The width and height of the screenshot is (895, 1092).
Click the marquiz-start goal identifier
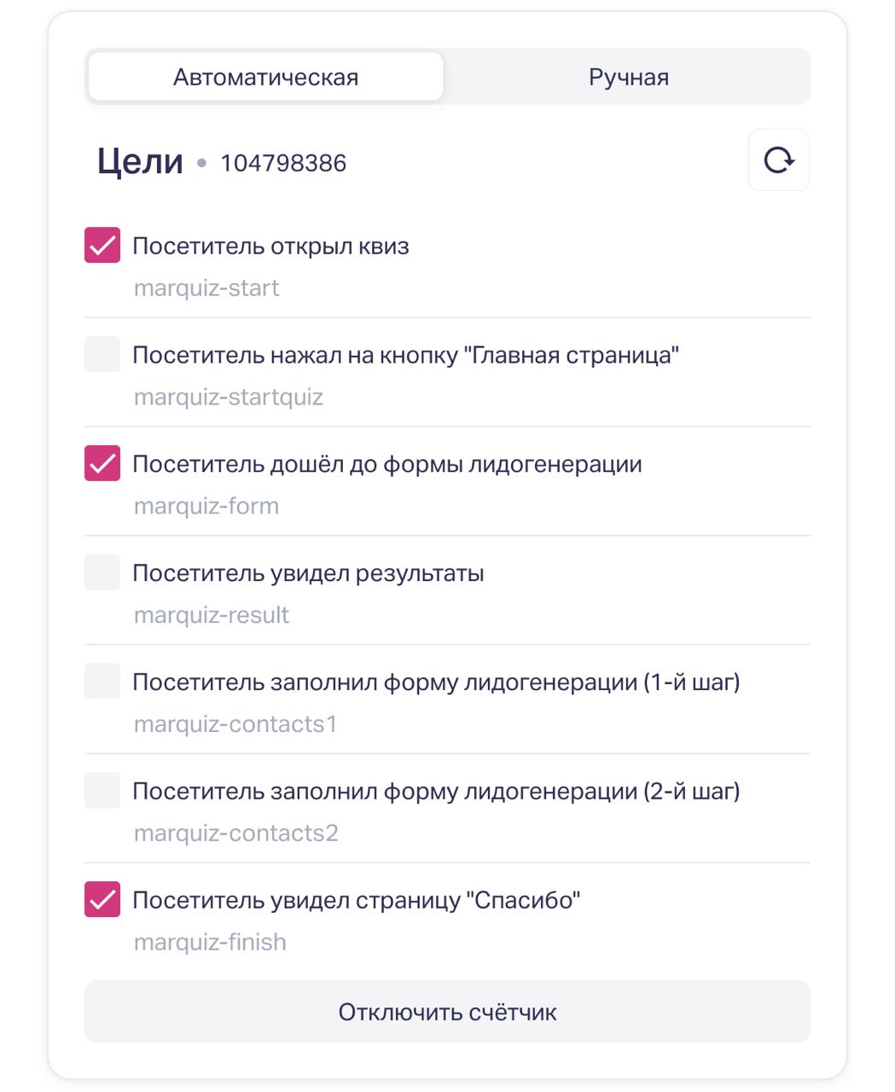coord(206,288)
